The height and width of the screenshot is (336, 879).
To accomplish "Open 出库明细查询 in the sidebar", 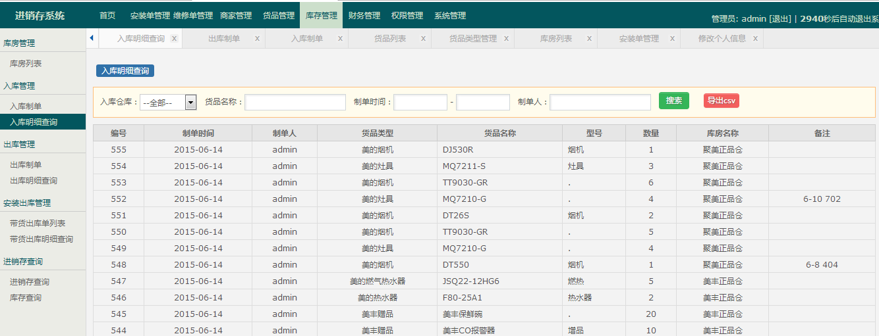I will [34, 180].
